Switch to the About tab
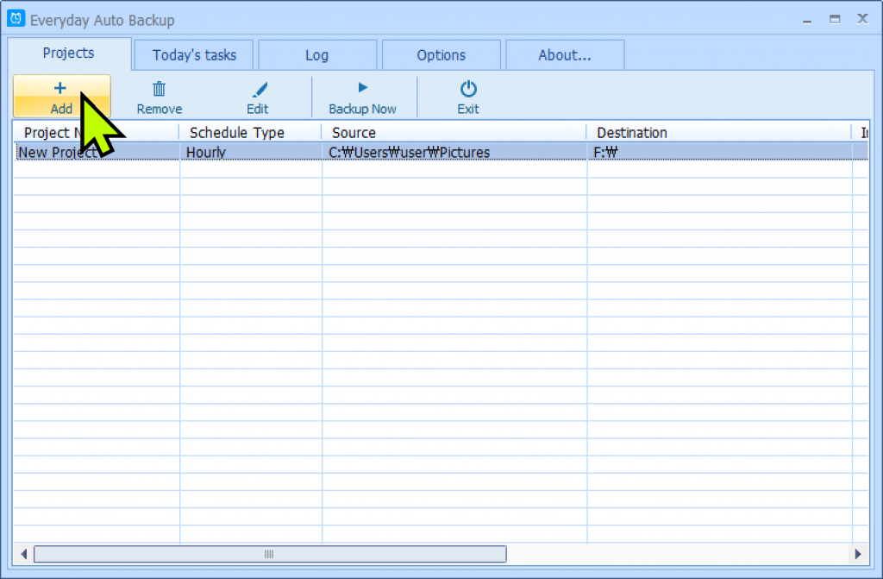The height and width of the screenshot is (579, 883). click(565, 53)
